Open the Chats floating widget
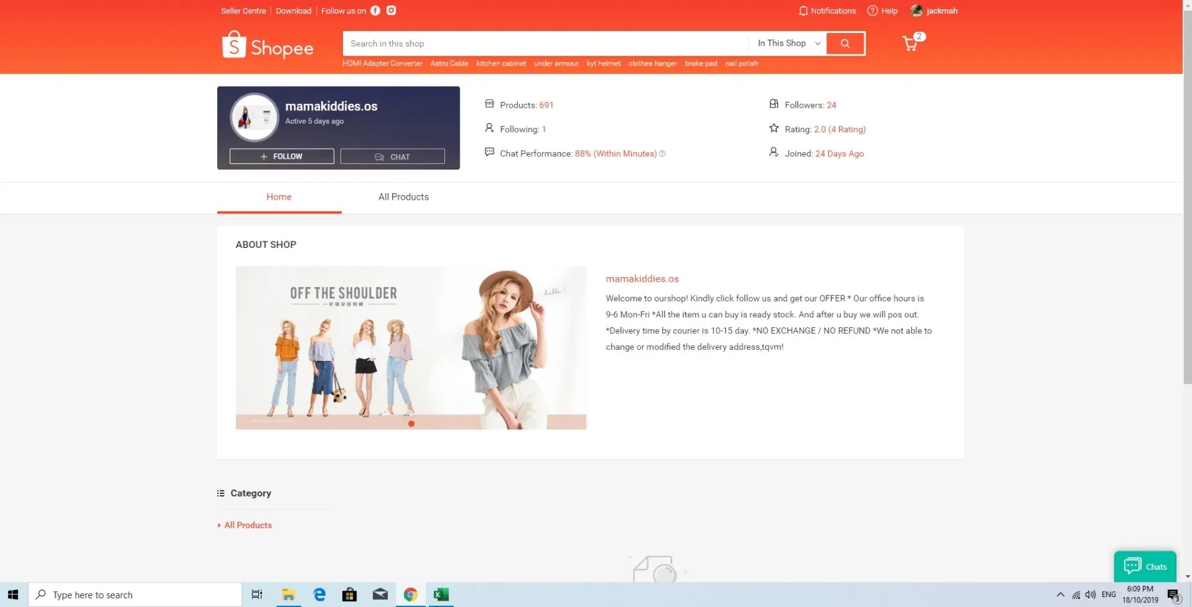The height and width of the screenshot is (607, 1192). [x=1145, y=567]
